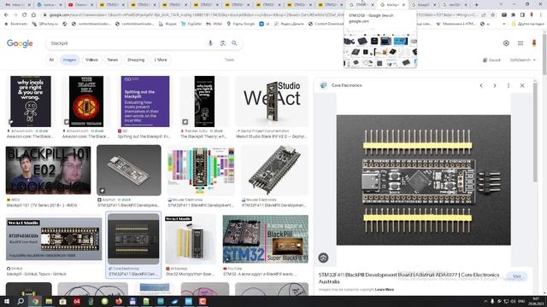The image size is (547, 307).
Task: Open File Explorer from the taskbar
Action: pyautogui.click(x=49, y=301)
